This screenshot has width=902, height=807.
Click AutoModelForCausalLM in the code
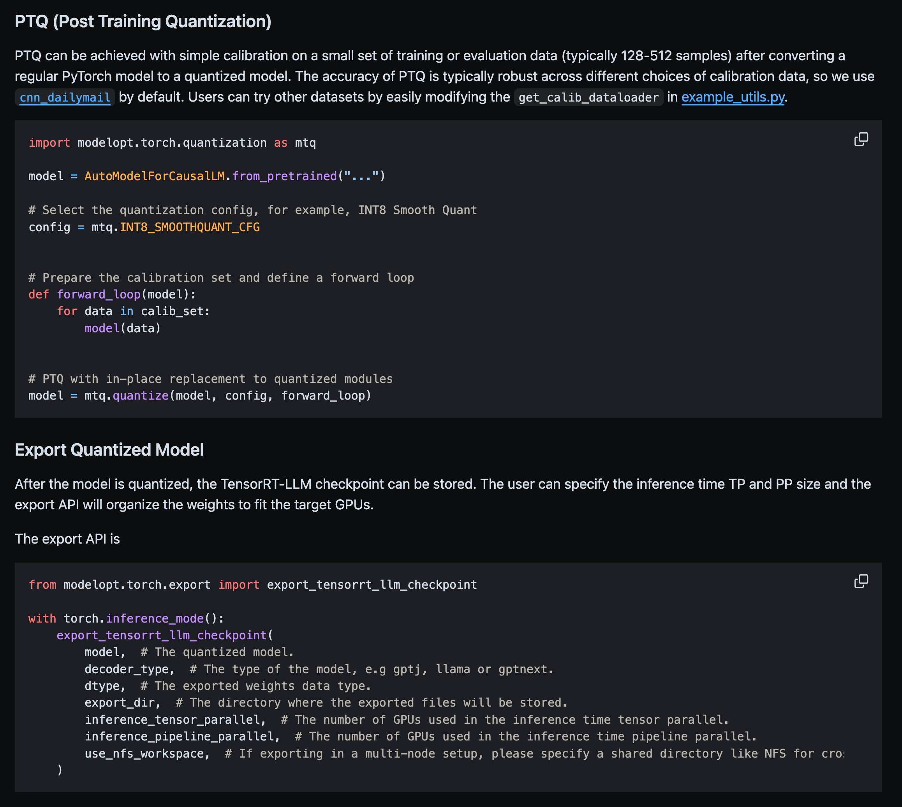155,176
